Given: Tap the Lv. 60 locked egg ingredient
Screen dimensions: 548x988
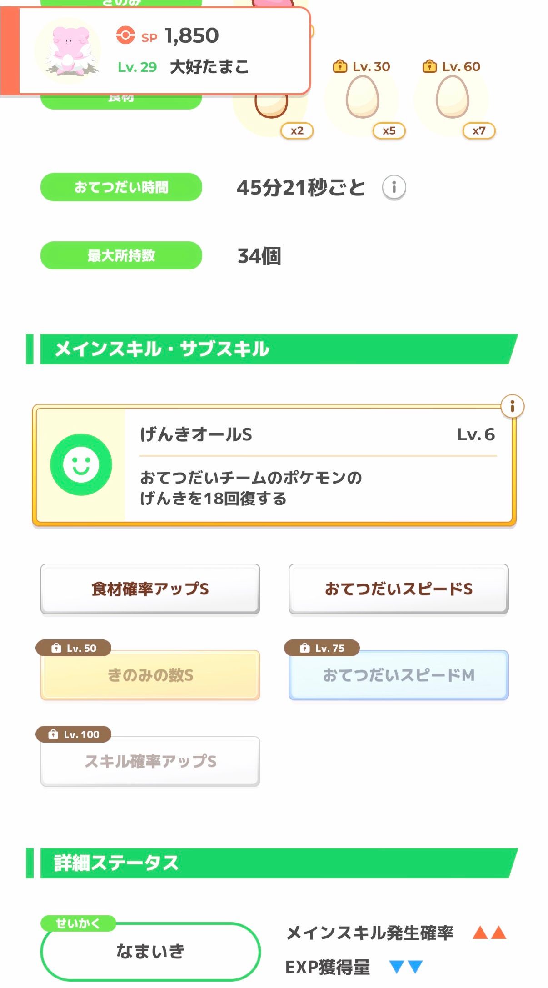Looking at the screenshot, I should (x=452, y=97).
